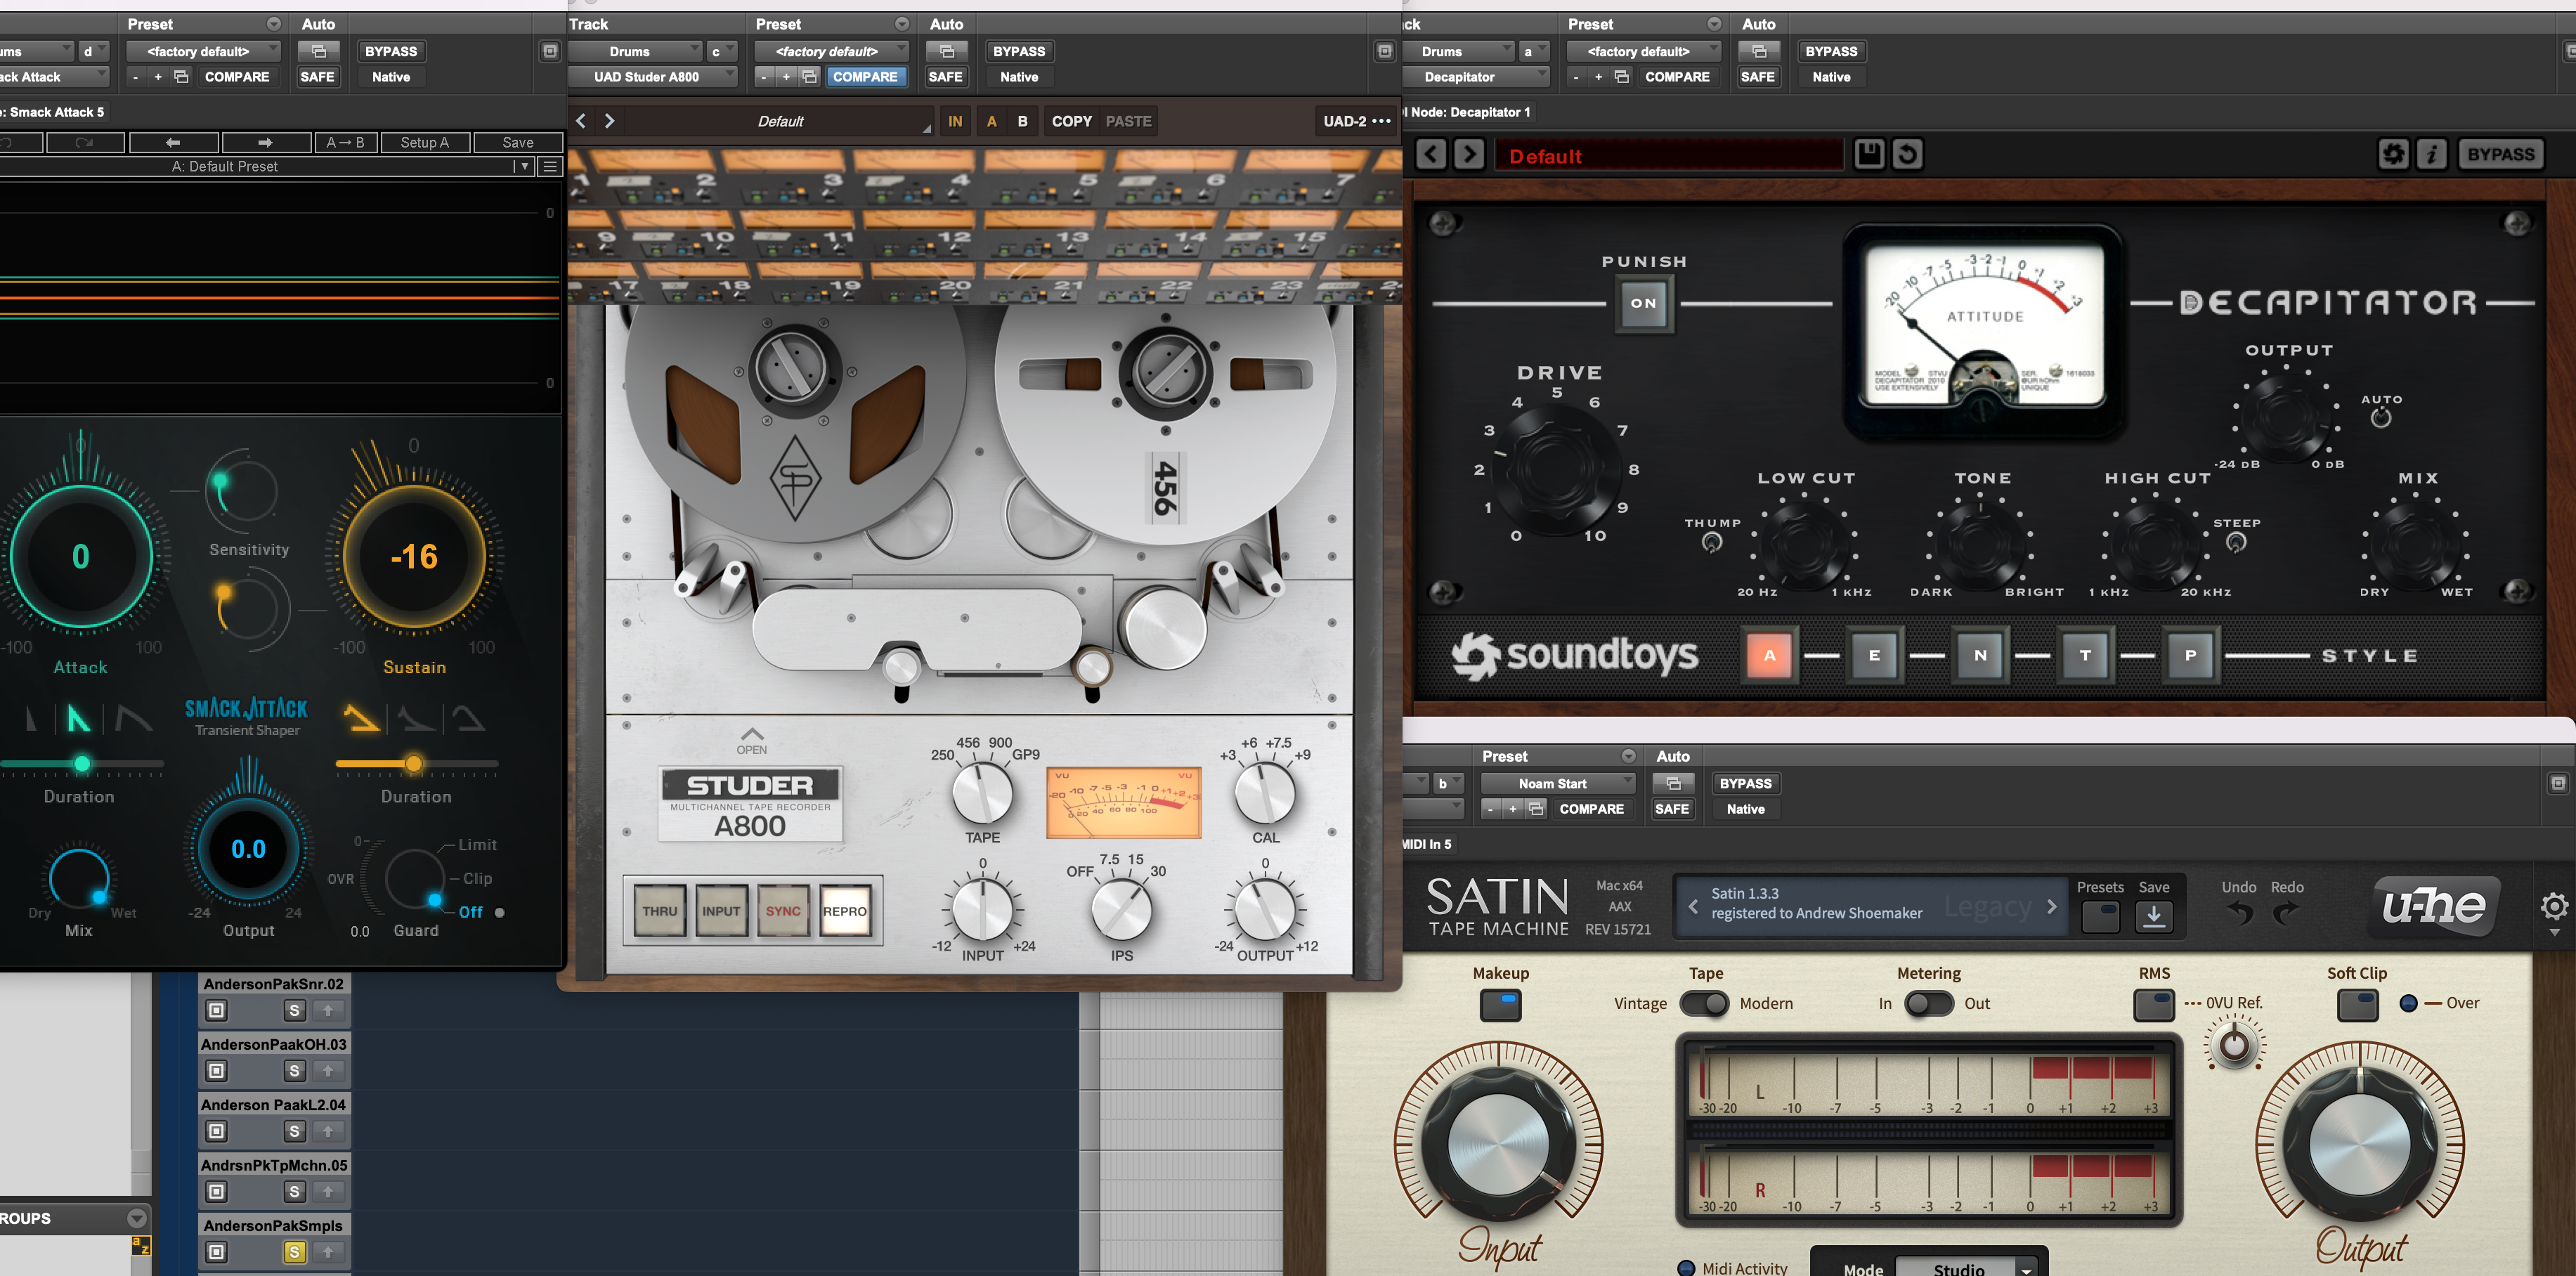Image resolution: width=2576 pixels, height=1276 pixels.
Task: Click Studer A800 next preset arrow
Action: coord(609,121)
